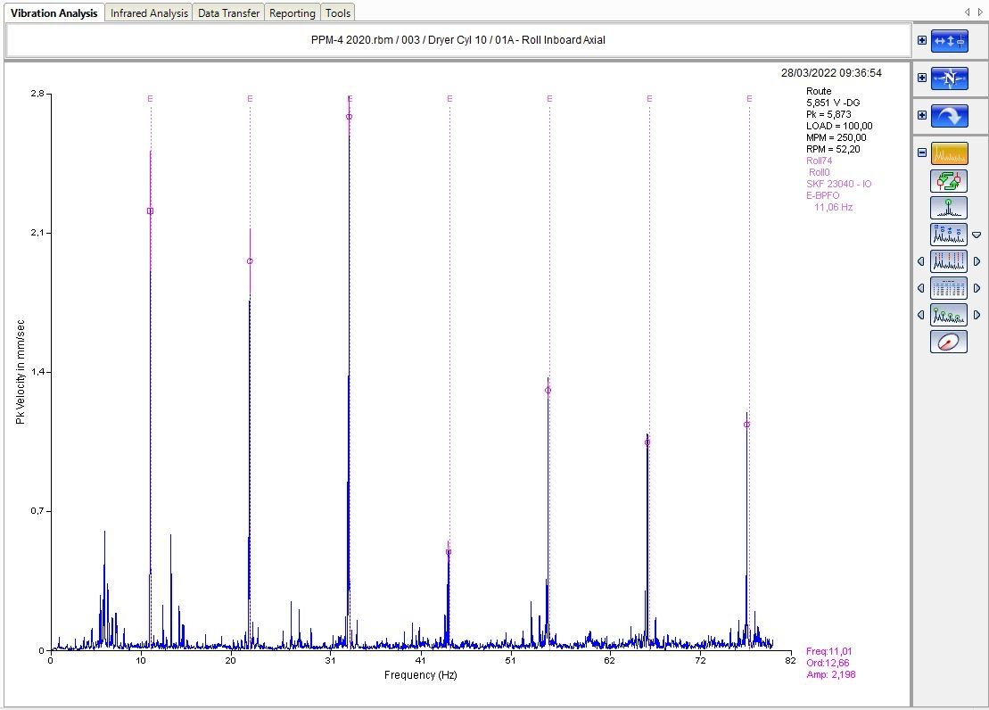Click the labeled peaks list icon
The width and height of the screenshot is (989, 710).
(949, 235)
